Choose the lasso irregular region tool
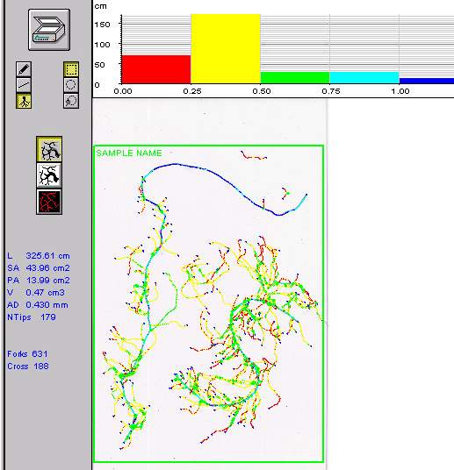This screenshot has height=470, width=454. click(x=71, y=101)
